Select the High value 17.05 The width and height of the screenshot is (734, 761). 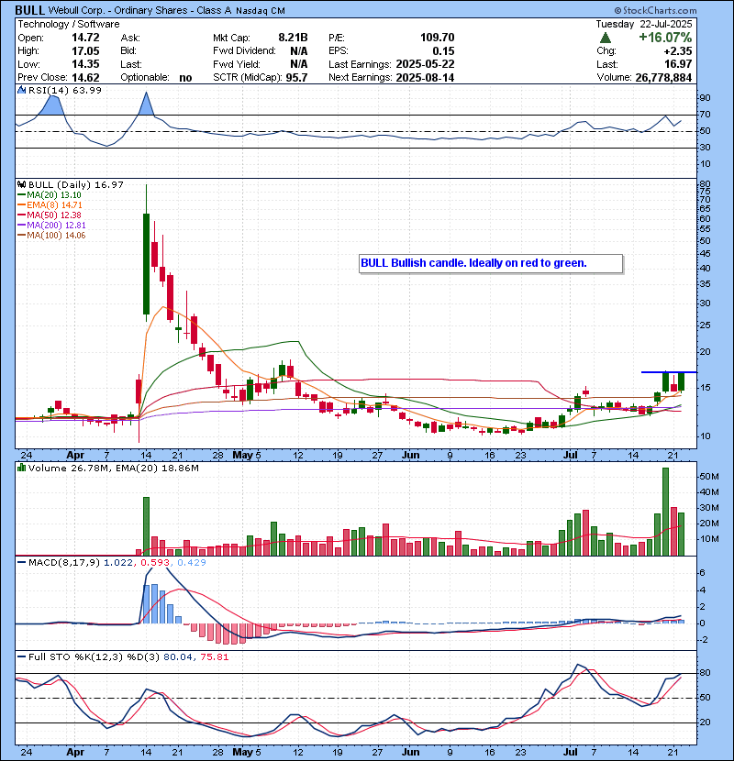(x=85, y=51)
